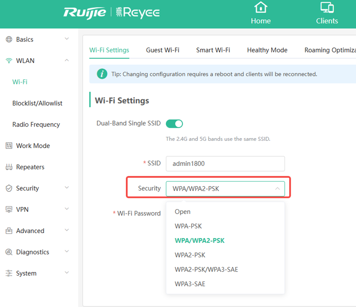356x307 pixels.
Task: Click the Work Mode icon in sidebar
Action: pos(9,146)
